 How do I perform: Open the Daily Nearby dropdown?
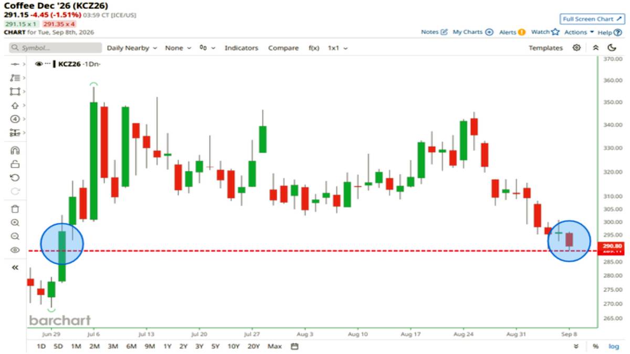point(132,48)
